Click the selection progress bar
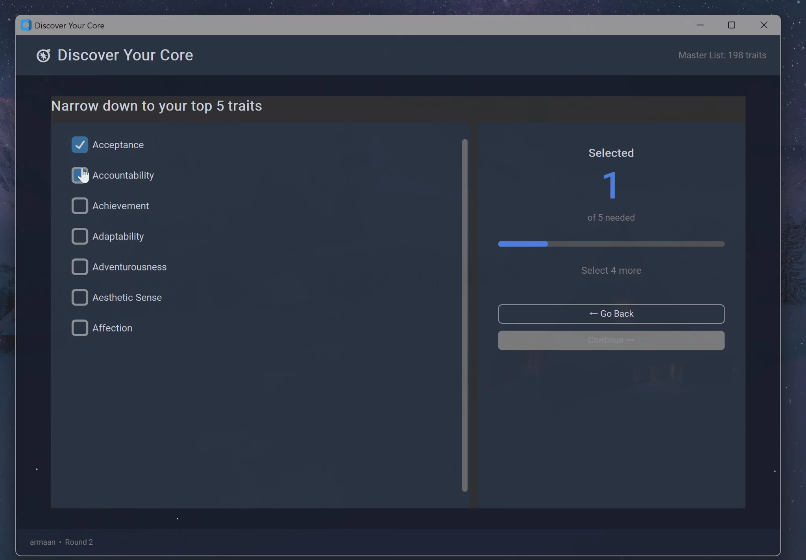This screenshot has width=806, height=560. click(x=611, y=244)
